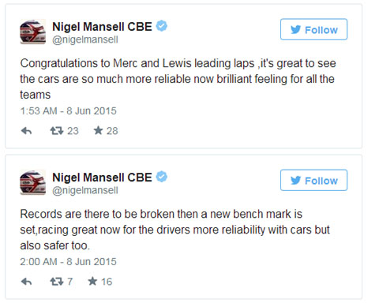Viewport: 379px width, 303px height.
Task: Retweet the tweet posted at 1:53 AM
Action: point(57,131)
